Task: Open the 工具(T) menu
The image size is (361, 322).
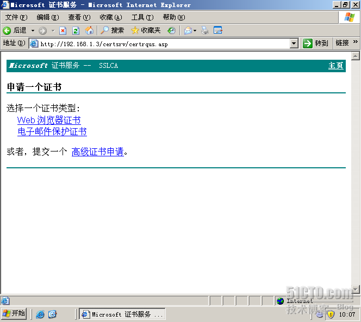Action: point(142,17)
